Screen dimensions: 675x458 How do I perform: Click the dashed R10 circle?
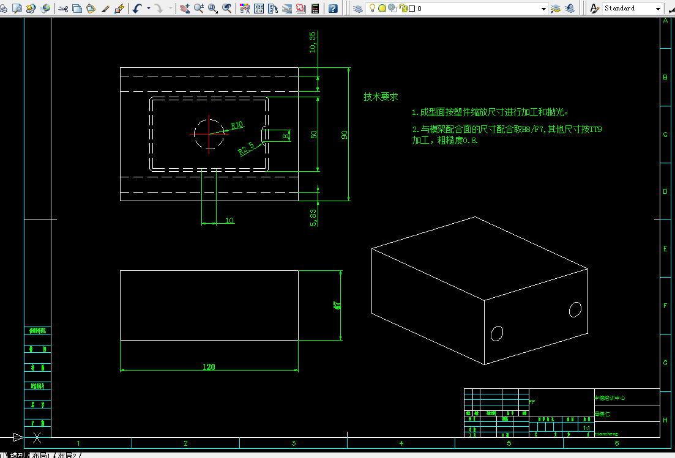[209, 134]
